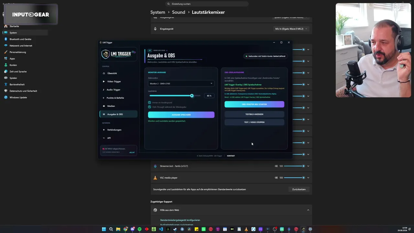Adjust the LMI Trigger Lautstärke slider
The height and width of the screenshot is (233, 414).
[175, 96]
